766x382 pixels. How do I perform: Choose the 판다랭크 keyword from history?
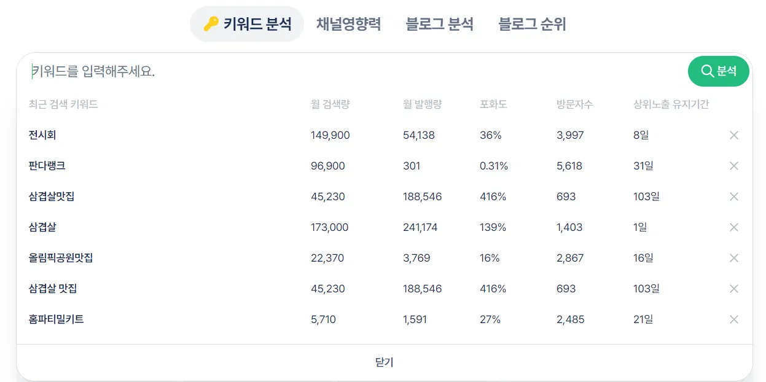click(x=47, y=166)
